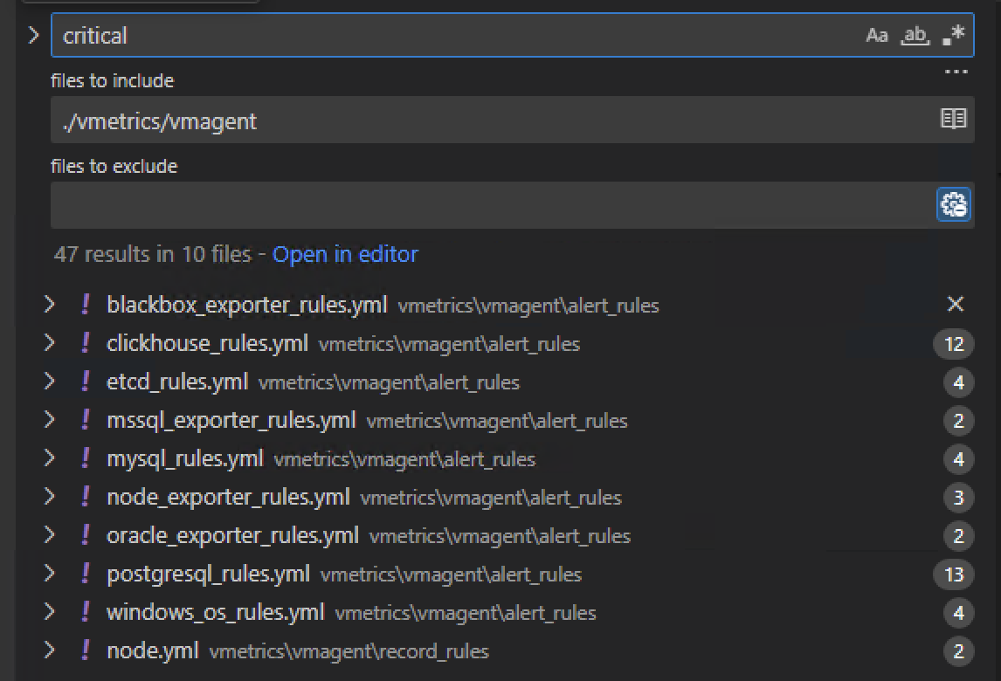Click match count badge for node_exporter_rules.yml
The width and height of the screenshot is (1001, 681).
(957, 498)
